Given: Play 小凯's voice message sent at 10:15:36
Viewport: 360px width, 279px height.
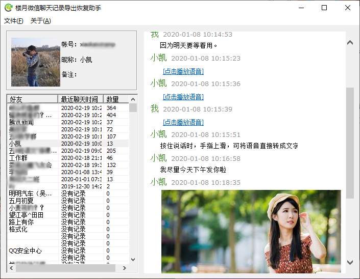Looking at the screenshot, I should (x=183, y=97).
